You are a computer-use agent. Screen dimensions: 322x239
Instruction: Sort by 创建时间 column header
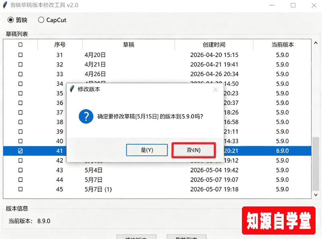214,45
